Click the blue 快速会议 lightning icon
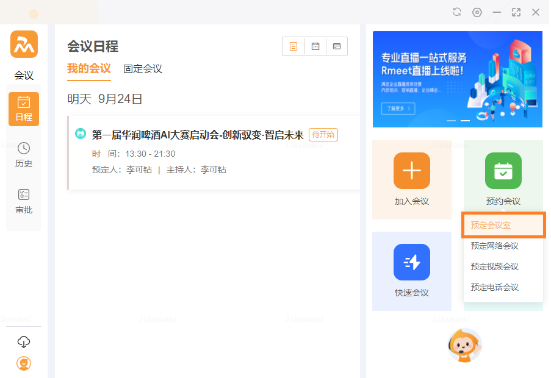551x378 pixels. click(412, 262)
